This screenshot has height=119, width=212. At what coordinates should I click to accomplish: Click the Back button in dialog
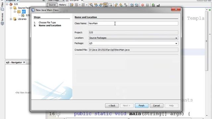[x=112, y=106]
